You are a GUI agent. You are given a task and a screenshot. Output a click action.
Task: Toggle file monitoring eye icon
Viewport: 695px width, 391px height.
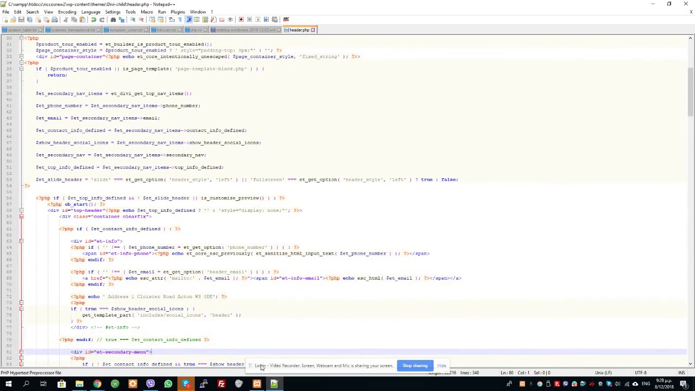pyautogui.click(x=230, y=20)
